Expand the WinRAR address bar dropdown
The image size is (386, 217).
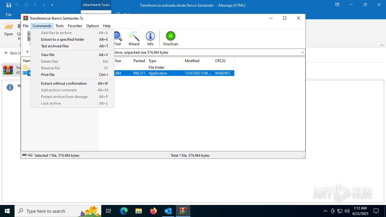click(x=302, y=52)
